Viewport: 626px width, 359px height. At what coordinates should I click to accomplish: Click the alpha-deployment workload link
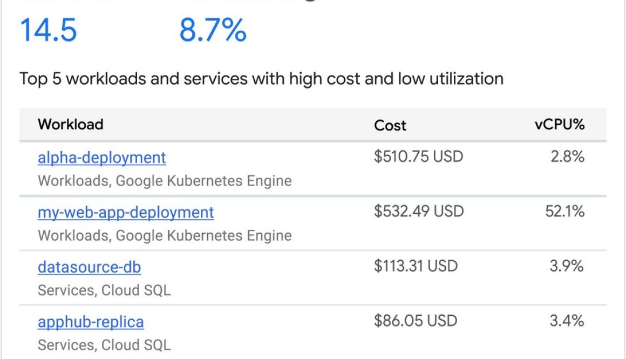tap(101, 158)
